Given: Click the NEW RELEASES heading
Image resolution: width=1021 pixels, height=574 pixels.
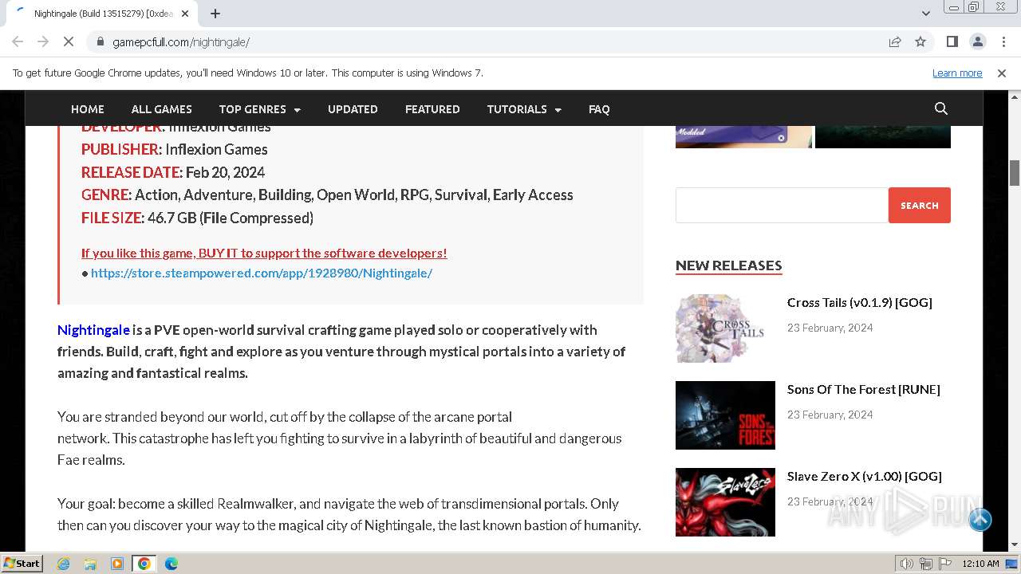Looking at the screenshot, I should pyautogui.click(x=728, y=265).
